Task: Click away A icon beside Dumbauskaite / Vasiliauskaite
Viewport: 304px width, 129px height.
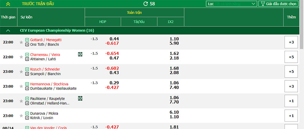Action: pos(27,88)
